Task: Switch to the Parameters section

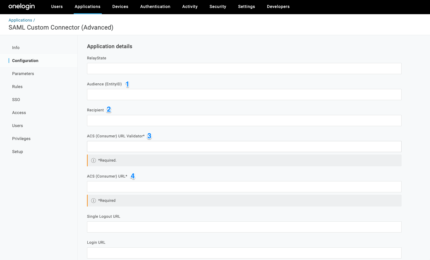Action: click(23, 74)
